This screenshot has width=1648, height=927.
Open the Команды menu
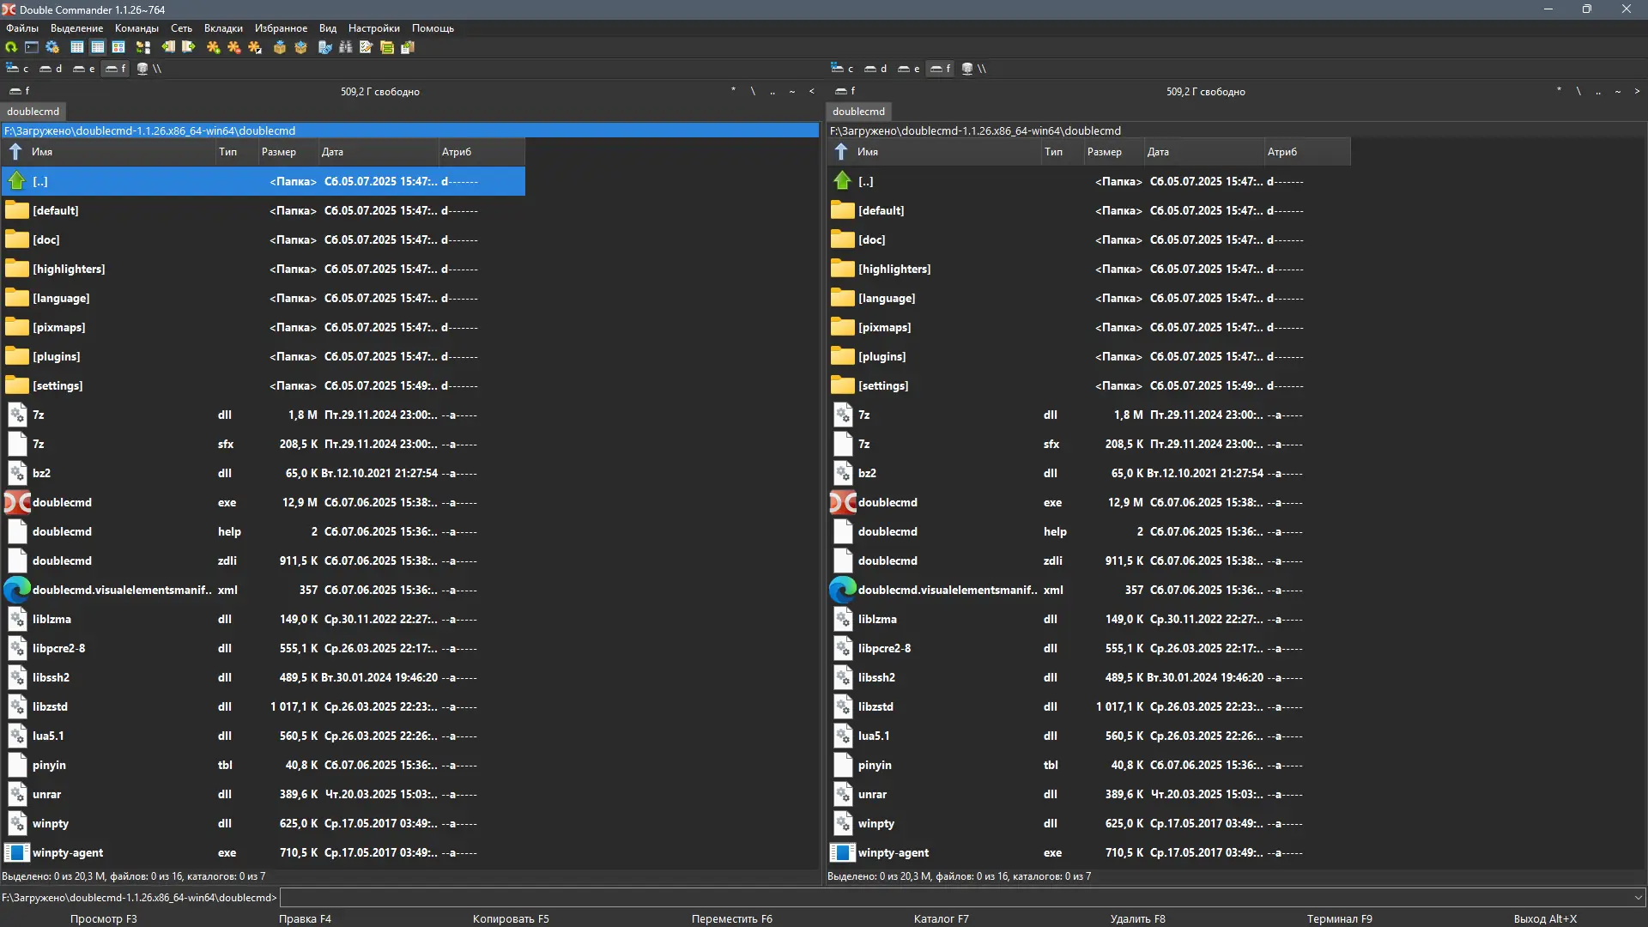pyautogui.click(x=136, y=28)
